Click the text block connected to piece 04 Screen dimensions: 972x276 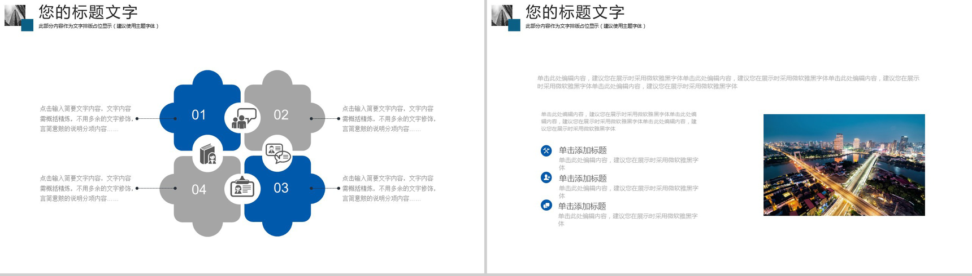pyautogui.click(x=86, y=188)
